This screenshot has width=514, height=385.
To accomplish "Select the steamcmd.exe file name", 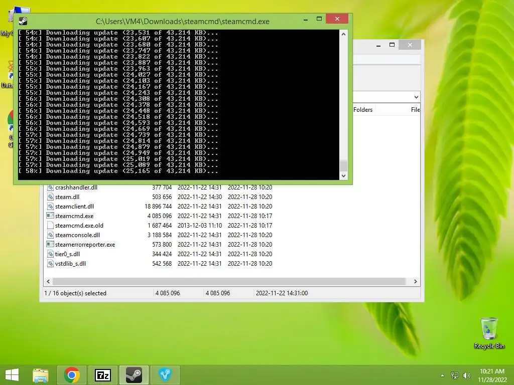I will point(74,216).
